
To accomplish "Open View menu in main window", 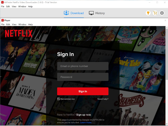I will pyautogui.click(x=14, y=6).
